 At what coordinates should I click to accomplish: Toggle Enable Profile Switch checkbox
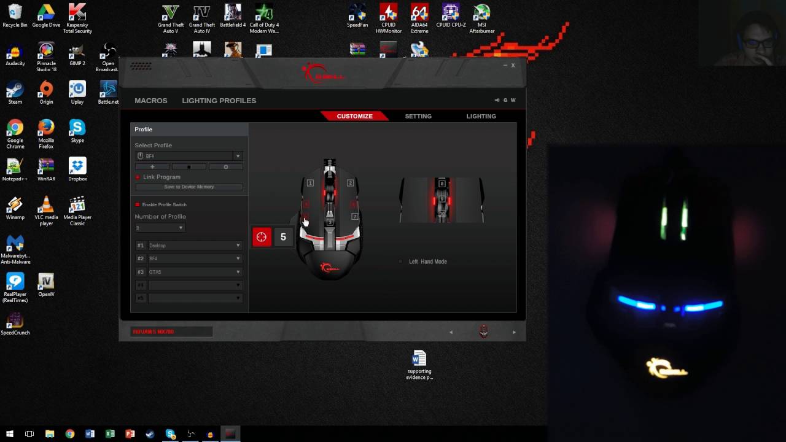click(x=137, y=204)
